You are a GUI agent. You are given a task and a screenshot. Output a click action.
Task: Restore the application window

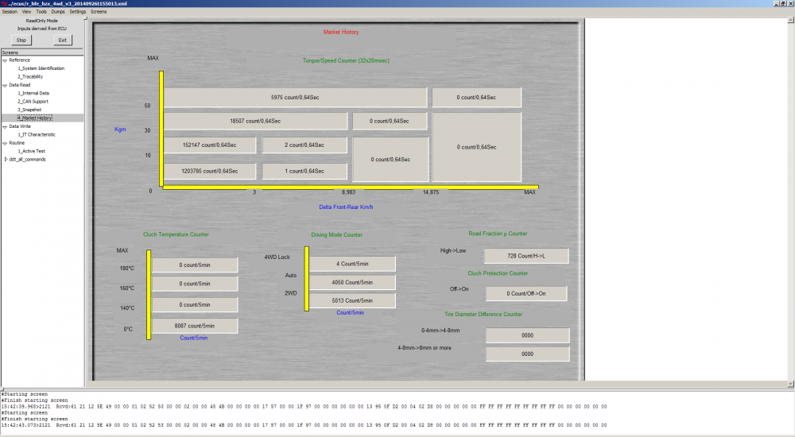coord(783,3)
